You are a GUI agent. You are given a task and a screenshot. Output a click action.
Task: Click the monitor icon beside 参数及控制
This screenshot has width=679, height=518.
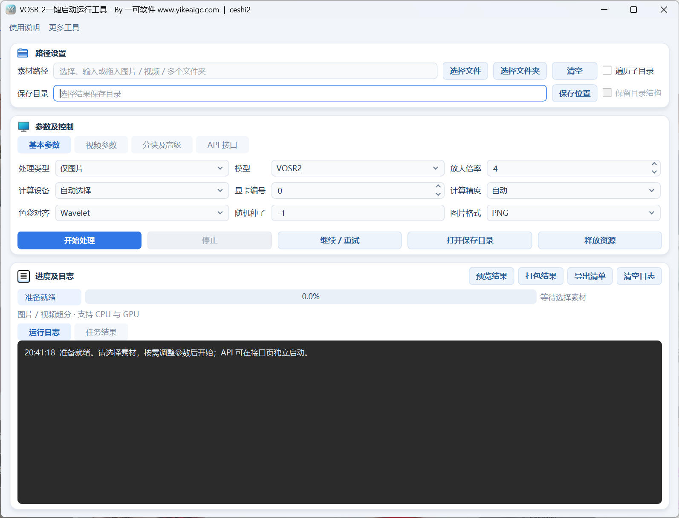[24, 127]
